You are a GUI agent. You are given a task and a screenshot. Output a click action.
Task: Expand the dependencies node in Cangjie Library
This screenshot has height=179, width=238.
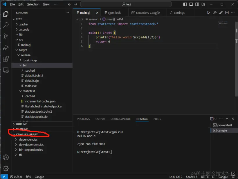point(16,139)
